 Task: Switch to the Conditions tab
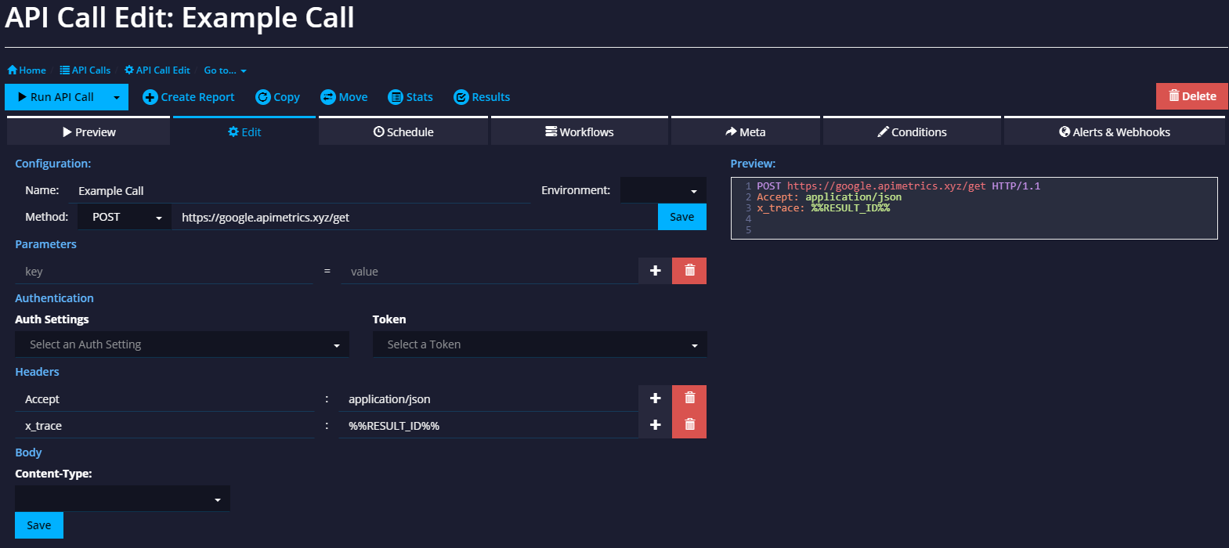click(x=912, y=132)
